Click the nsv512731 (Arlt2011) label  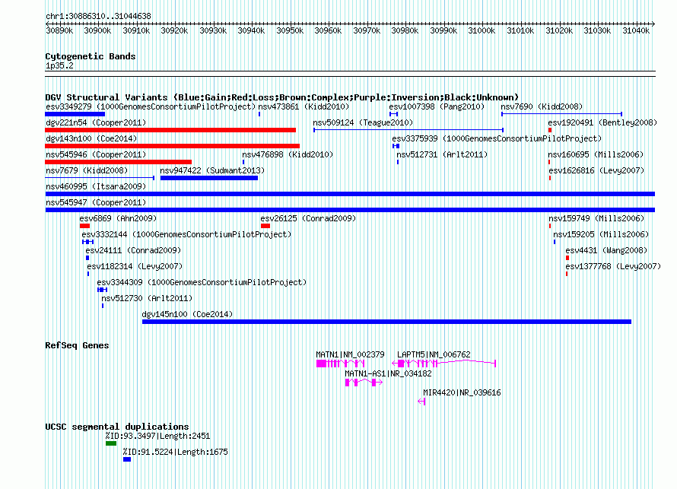pos(442,154)
